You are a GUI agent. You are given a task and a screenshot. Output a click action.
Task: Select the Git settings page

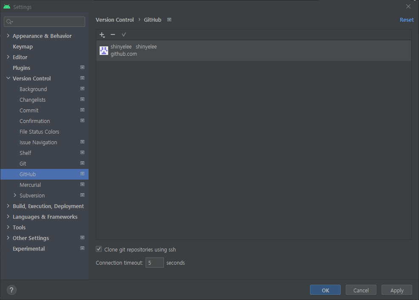[x=23, y=163]
